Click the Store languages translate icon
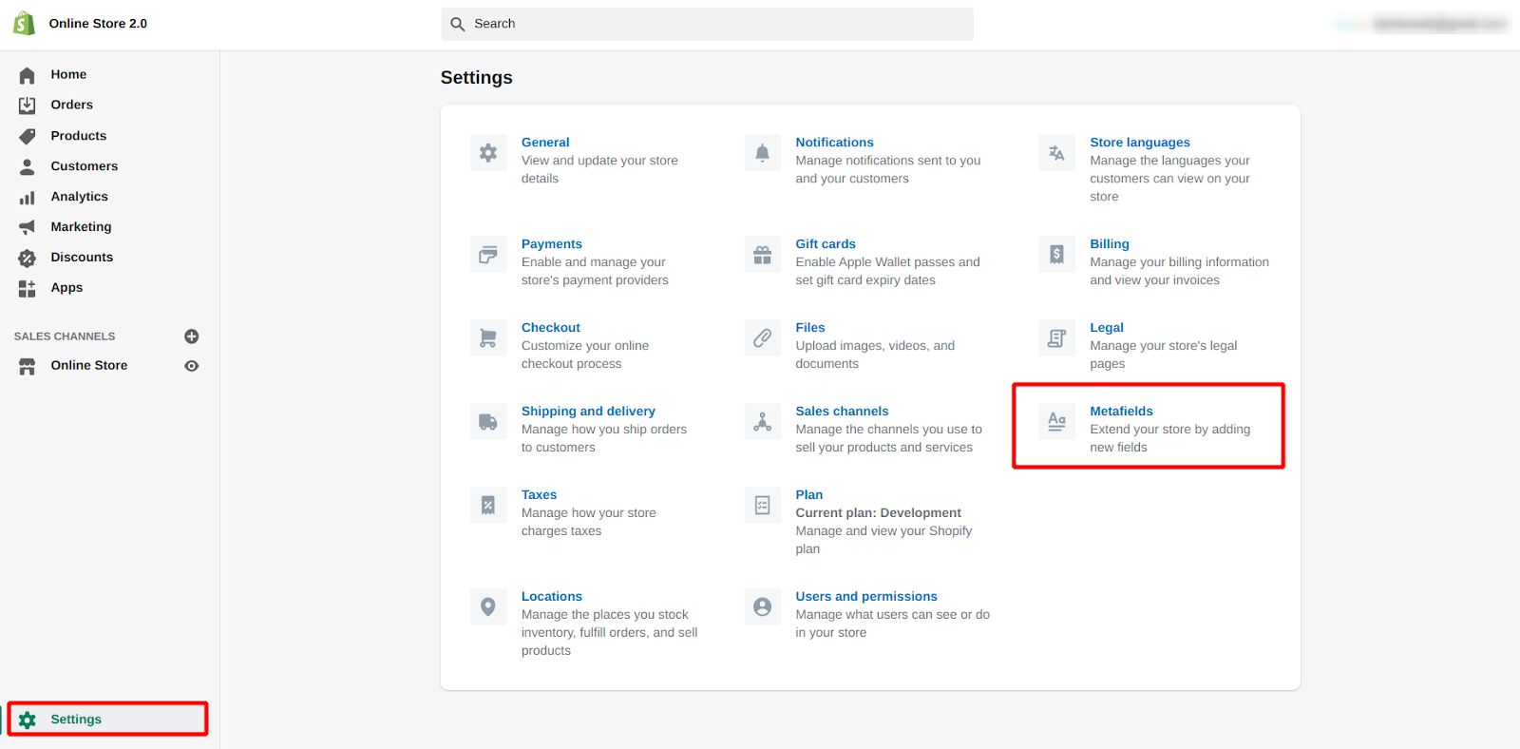The image size is (1520, 749). point(1056,153)
